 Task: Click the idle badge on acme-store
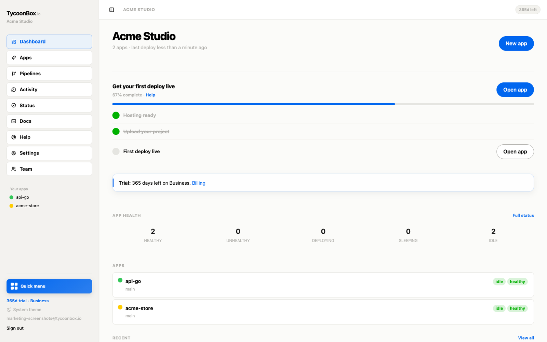[499, 308]
